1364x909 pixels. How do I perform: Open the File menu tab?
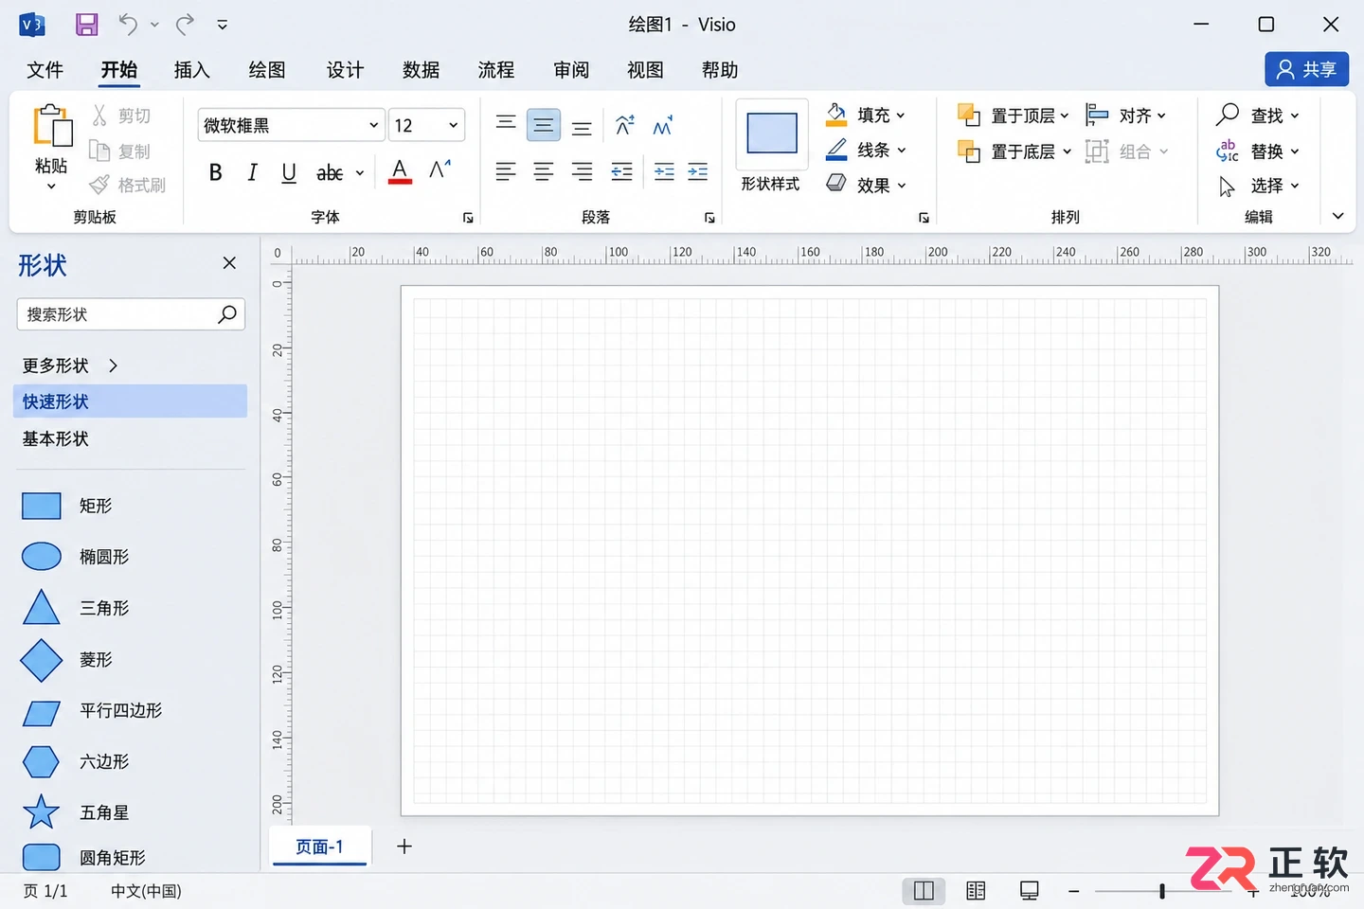[45, 70]
